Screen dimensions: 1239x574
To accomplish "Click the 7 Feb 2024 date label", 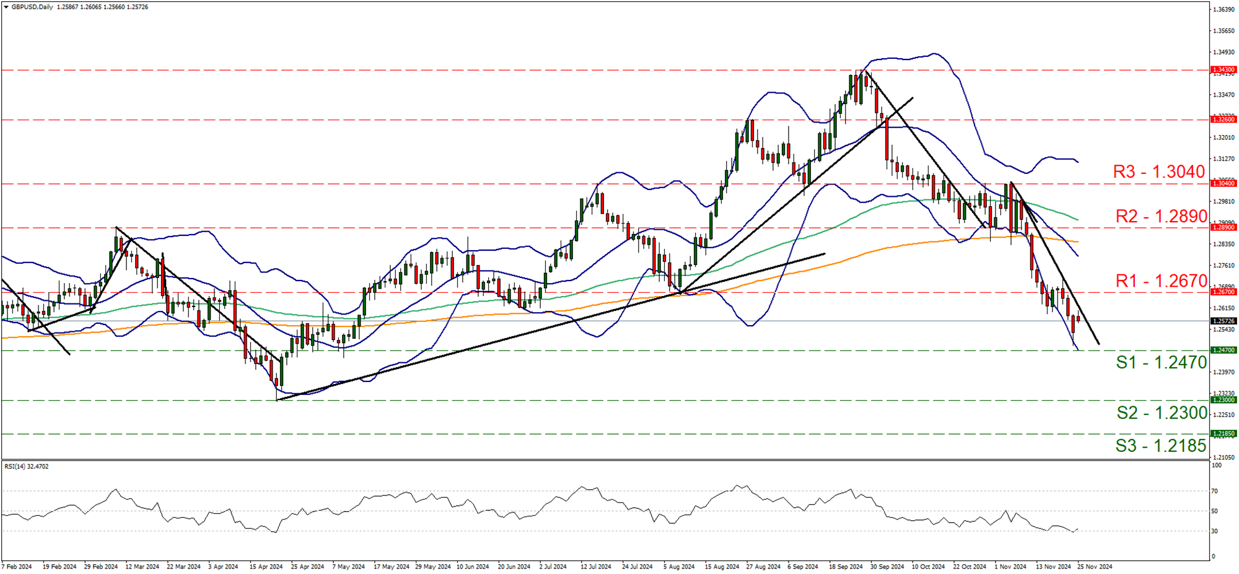I will [x=17, y=567].
